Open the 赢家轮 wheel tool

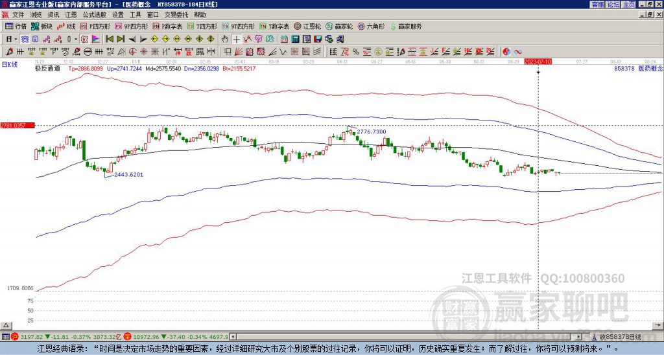tap(339, 26)
